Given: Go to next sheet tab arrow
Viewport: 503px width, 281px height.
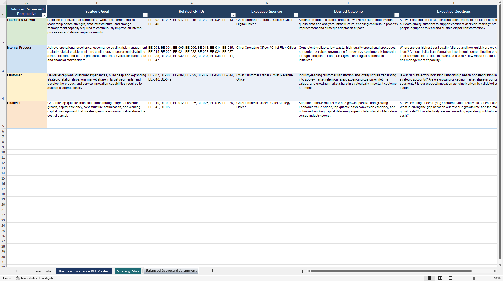Looking at the screenshot, I should point(17,271).
